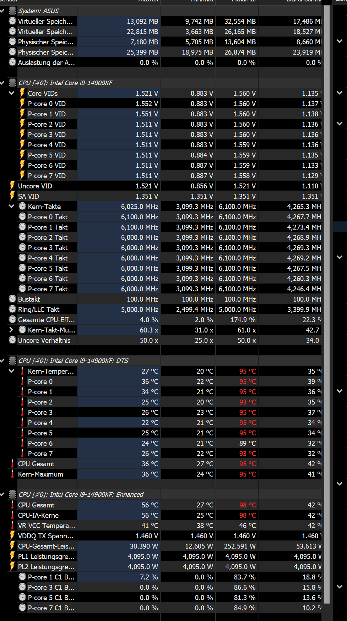The image size is (347, 621).
Task: Click the lightning icon beside PL2 Leistungsgre...
Action: tap(12, 566)
